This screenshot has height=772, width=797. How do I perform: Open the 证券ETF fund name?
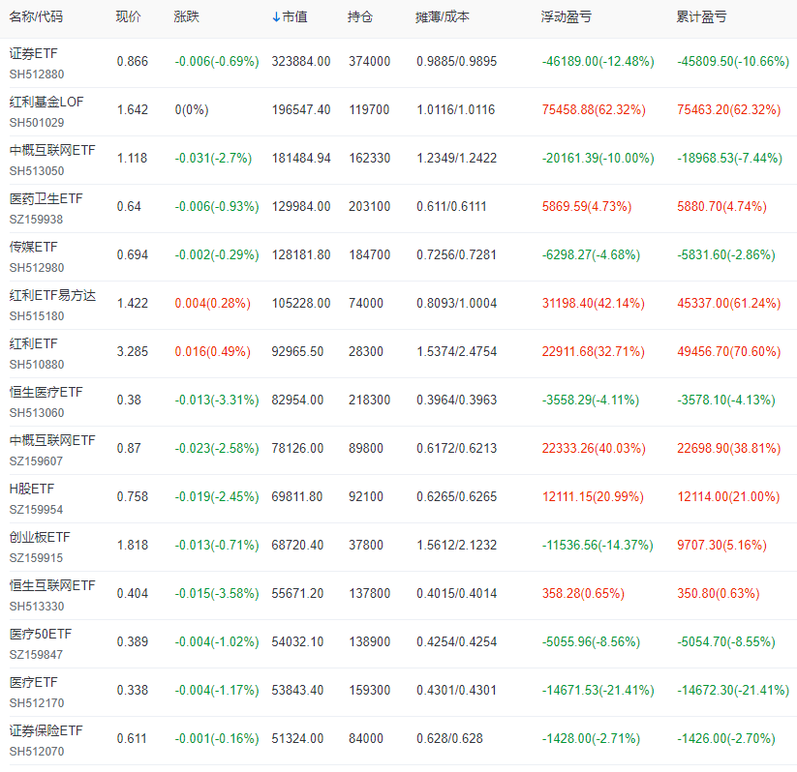tap(34, 53)
